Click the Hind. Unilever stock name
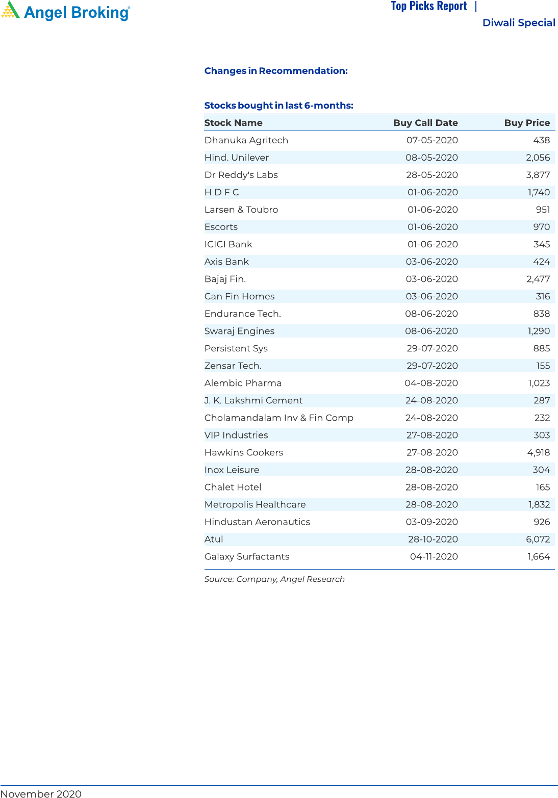Screen dimensions: 558x798 pyautogui.click(x=236, y=158)
